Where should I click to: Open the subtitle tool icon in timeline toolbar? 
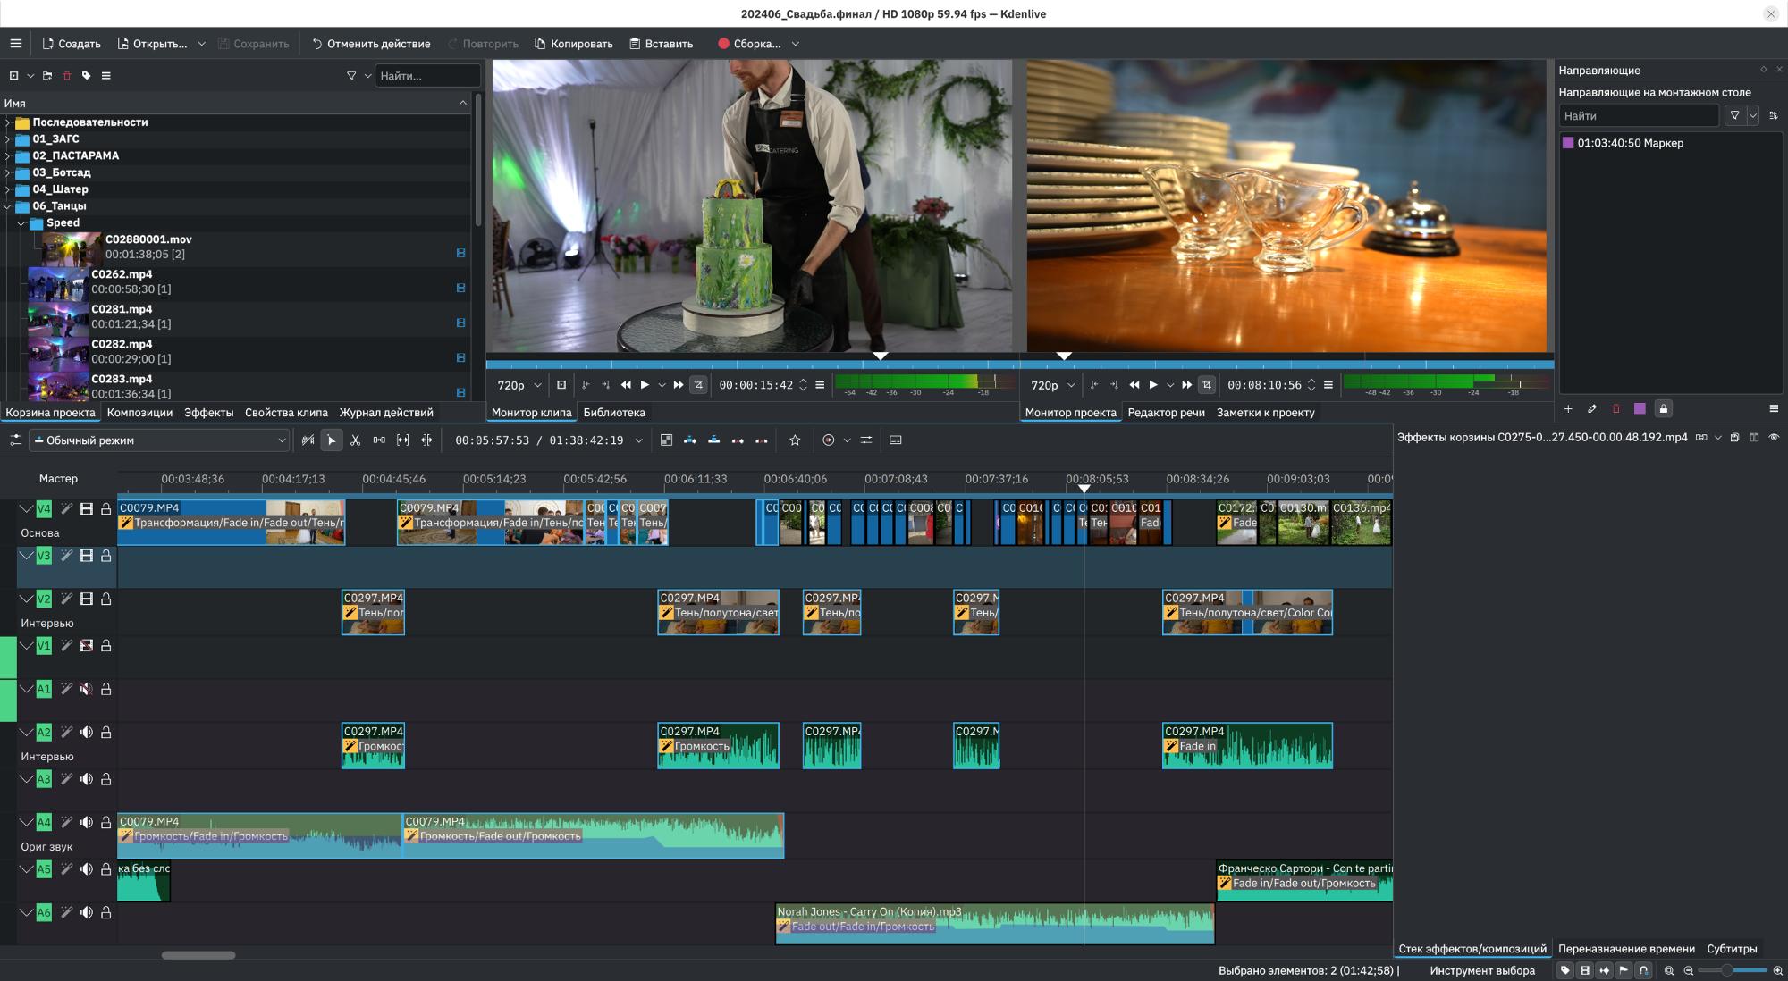895,440
